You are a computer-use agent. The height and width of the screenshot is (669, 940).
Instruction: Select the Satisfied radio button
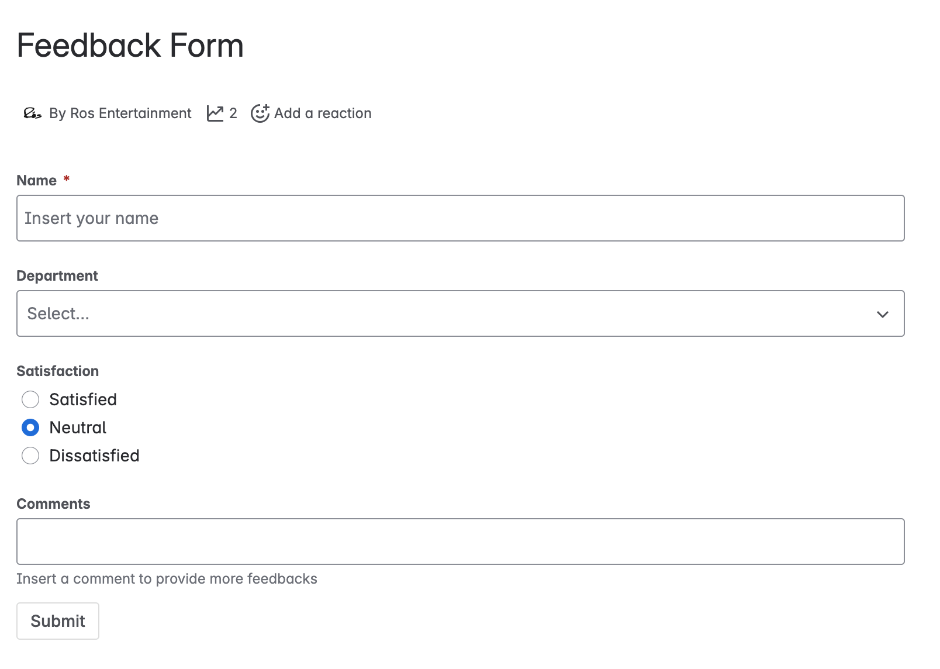pos(30,399)
